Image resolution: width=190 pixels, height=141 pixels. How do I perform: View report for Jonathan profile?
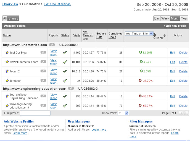pos(54,81)
